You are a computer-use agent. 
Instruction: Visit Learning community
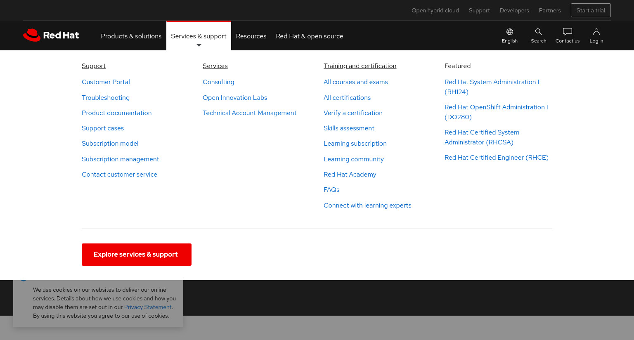[354, 159]
